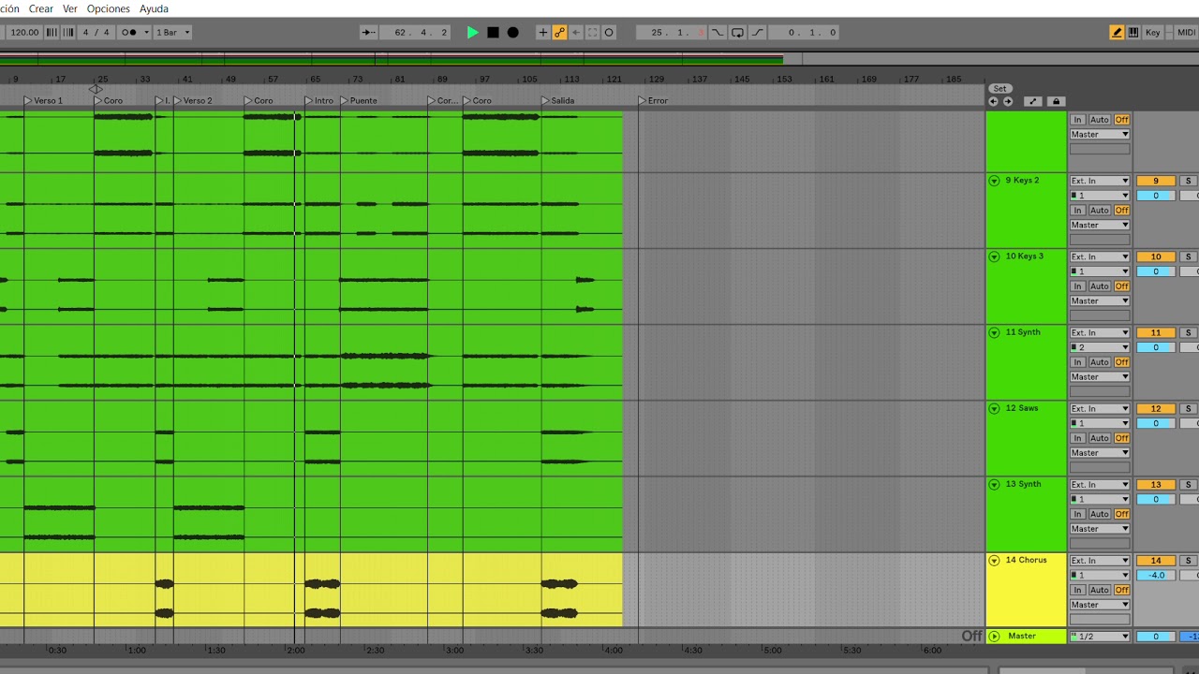The width and height of the screenshot is (1199, 674).
Task: Set 9 Keys 2 monitor to In
Action: pyautogui.click(x=1078, y=211)
